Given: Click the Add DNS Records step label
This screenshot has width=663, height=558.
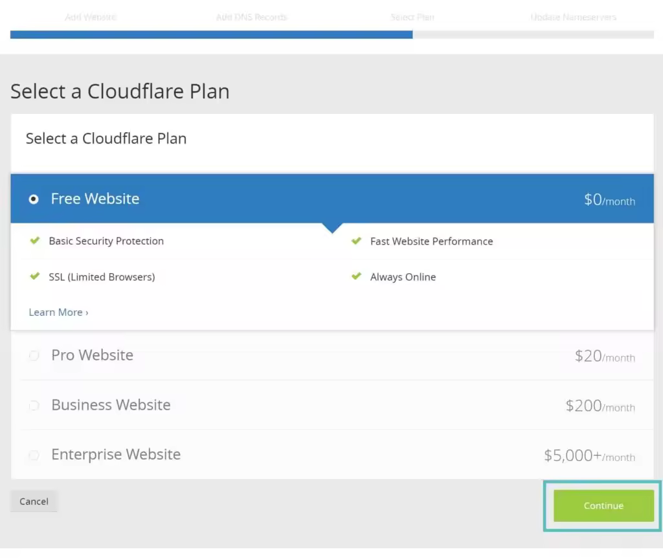Looking at the screenshot, I should (x=252, y=17).
